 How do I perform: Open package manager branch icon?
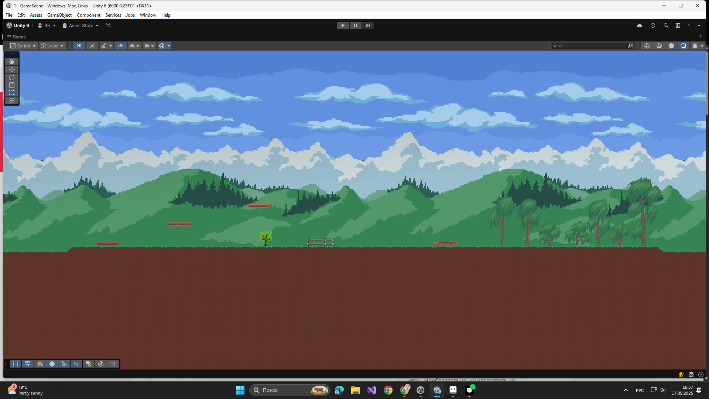coord(108,25)
